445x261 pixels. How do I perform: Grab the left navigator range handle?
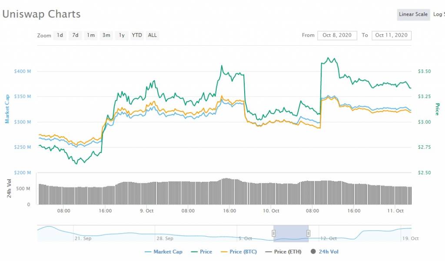pyautogui.click(x=274, y=233)
